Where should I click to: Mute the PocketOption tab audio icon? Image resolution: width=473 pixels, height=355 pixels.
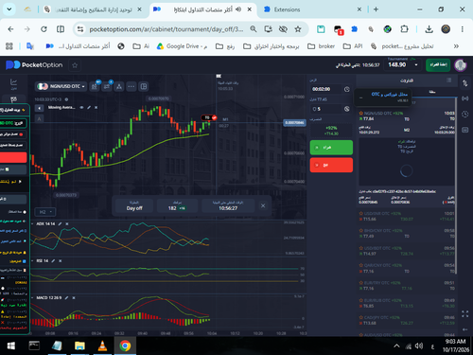238,9
